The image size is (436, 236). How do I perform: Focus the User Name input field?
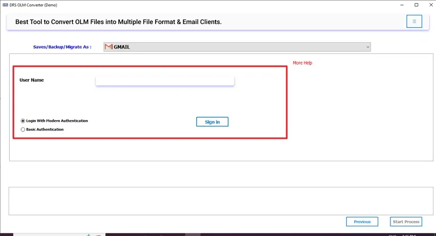coord(165,81)
